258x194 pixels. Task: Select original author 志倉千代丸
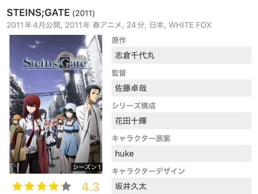(181, 55)
